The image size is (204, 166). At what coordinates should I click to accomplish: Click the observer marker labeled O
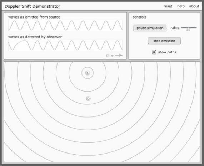pos(88,99)
